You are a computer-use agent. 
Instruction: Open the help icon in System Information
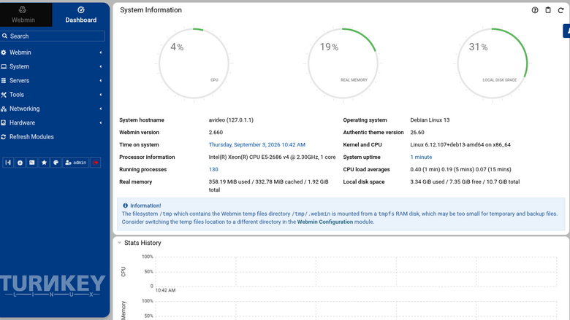tap(535, 10)
